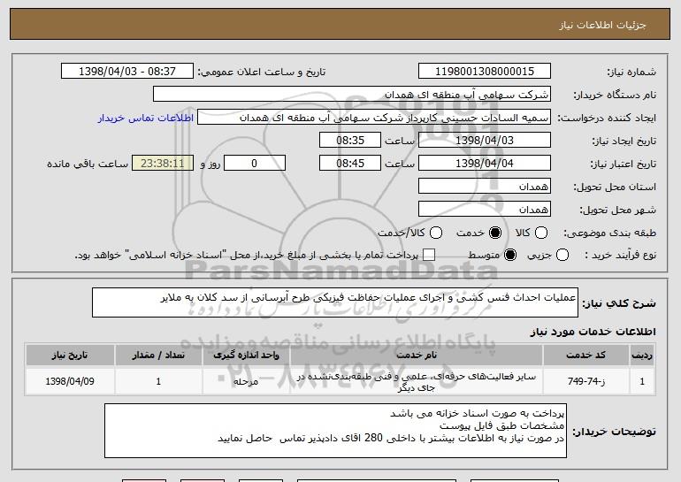Click the تاریخ نیاز column header
The height and width of the screenshot is (482, 681).
(x=70, y=356)
